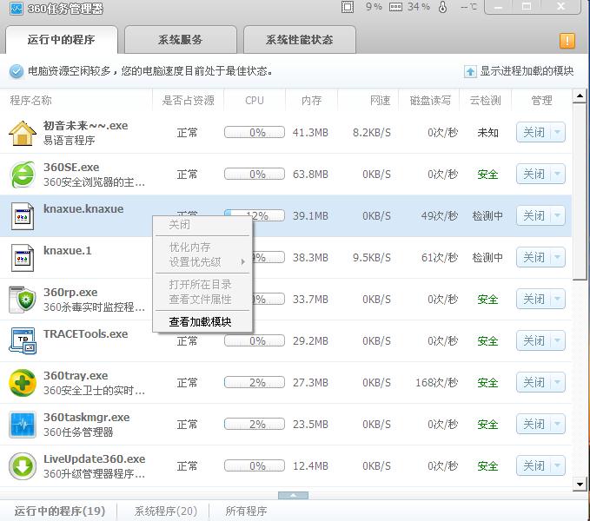Close the knaxue.knaxue process

(x=534, y=215)
